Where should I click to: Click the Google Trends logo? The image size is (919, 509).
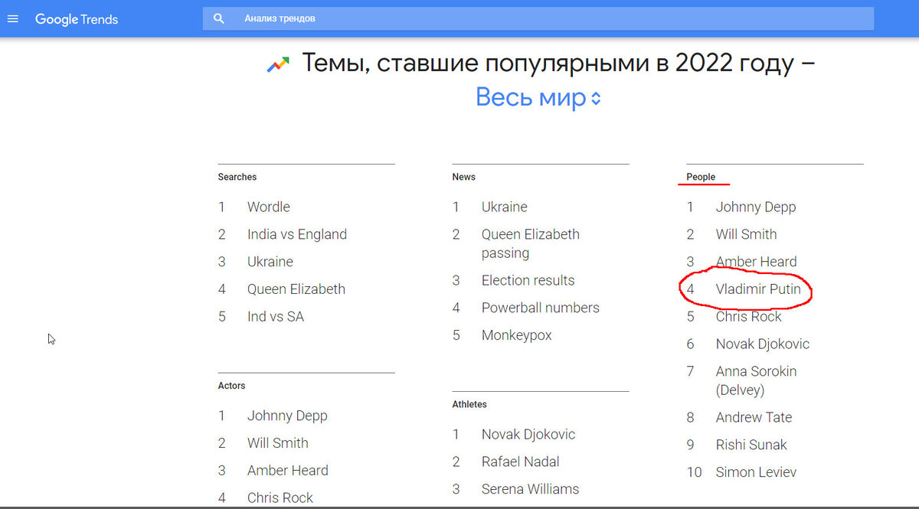(77, 19)
